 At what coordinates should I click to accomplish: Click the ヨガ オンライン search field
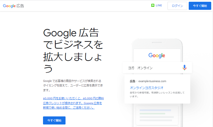tap(157, 68)
